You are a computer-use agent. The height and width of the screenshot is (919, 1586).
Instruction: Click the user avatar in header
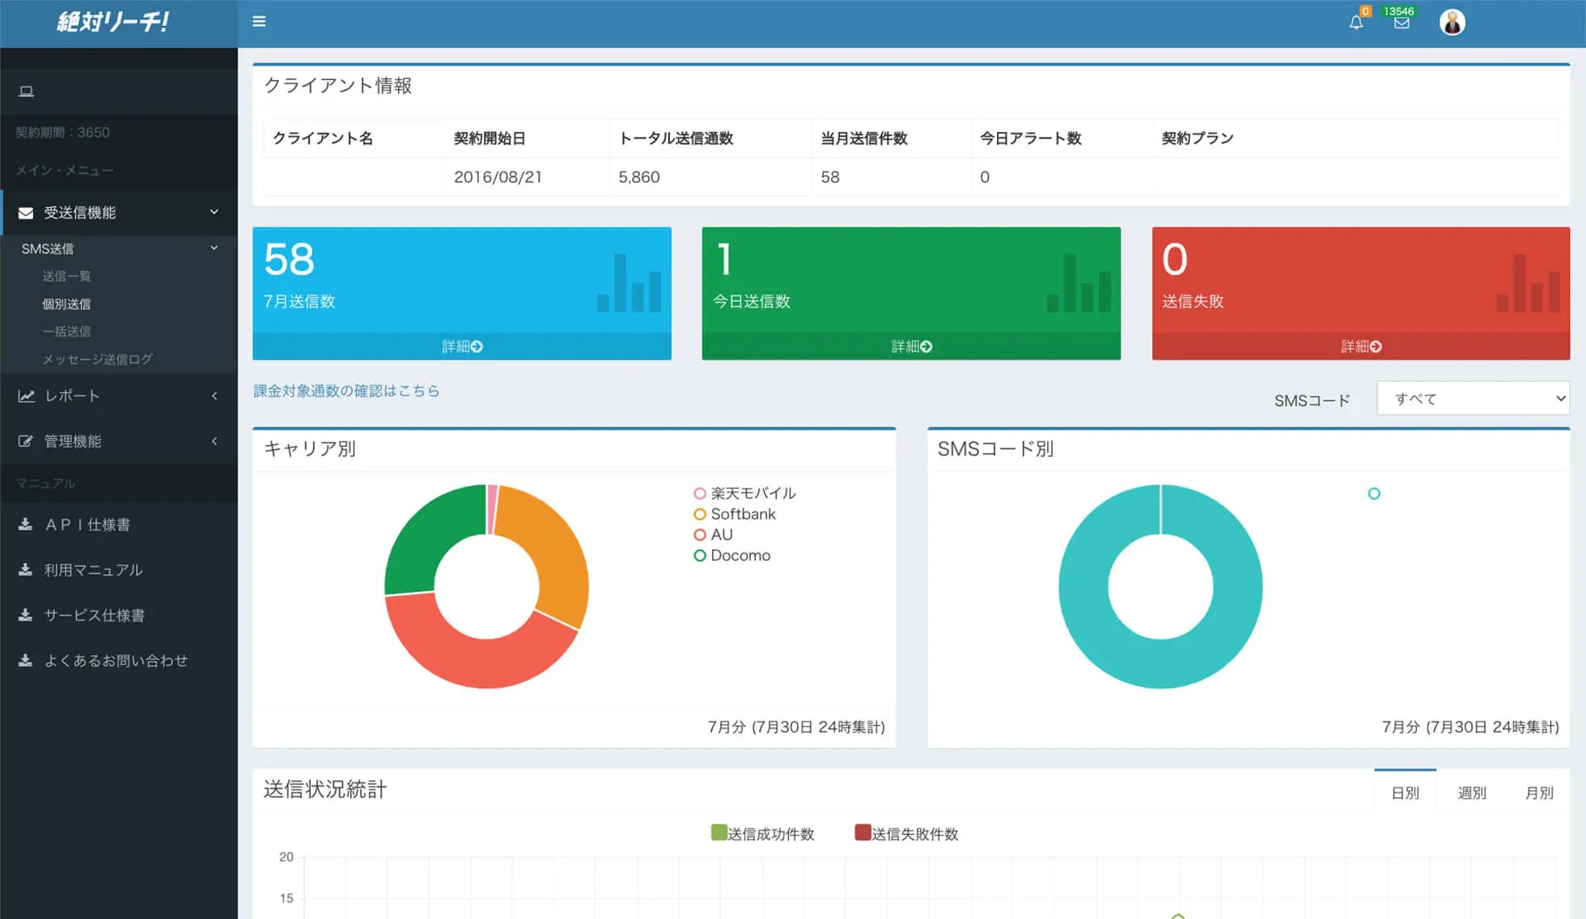tap(1452, 23)
